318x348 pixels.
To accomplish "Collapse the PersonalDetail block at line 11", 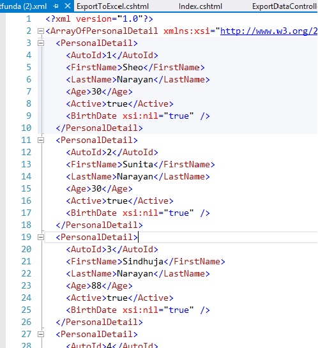I will pyautogui.click(x=41, y=140).
